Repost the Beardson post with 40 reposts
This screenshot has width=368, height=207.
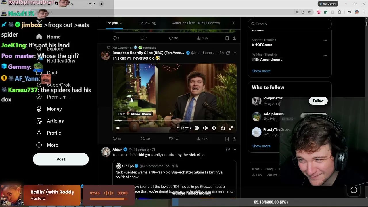point(143,139)
